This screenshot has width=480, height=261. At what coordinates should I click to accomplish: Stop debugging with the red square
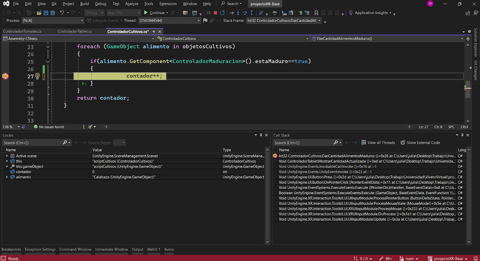(215, 13)
